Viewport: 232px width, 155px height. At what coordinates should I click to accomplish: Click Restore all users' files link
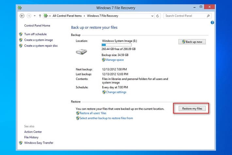(93, 113)
